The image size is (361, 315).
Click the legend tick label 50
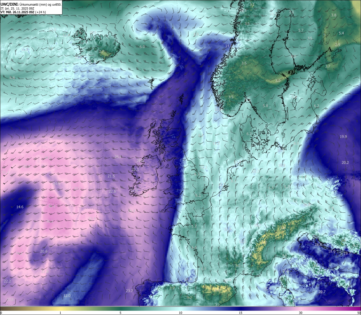359,313
